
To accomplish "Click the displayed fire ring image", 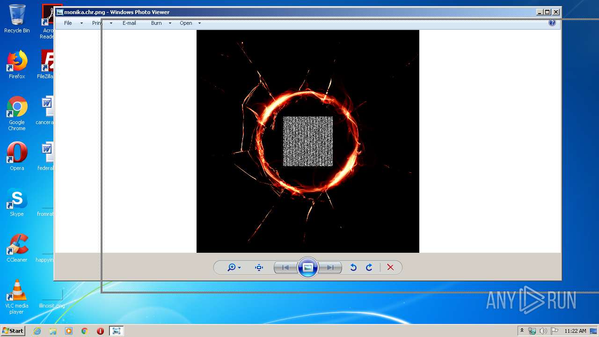I will click(308, 141).
